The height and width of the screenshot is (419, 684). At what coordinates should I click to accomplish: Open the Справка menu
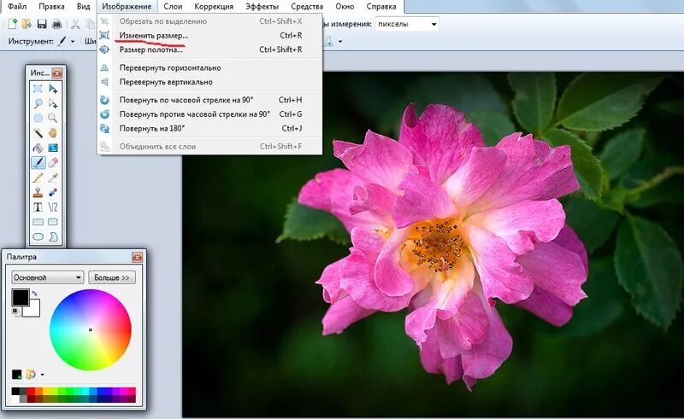pyautogui.click(x=381, y=7)
